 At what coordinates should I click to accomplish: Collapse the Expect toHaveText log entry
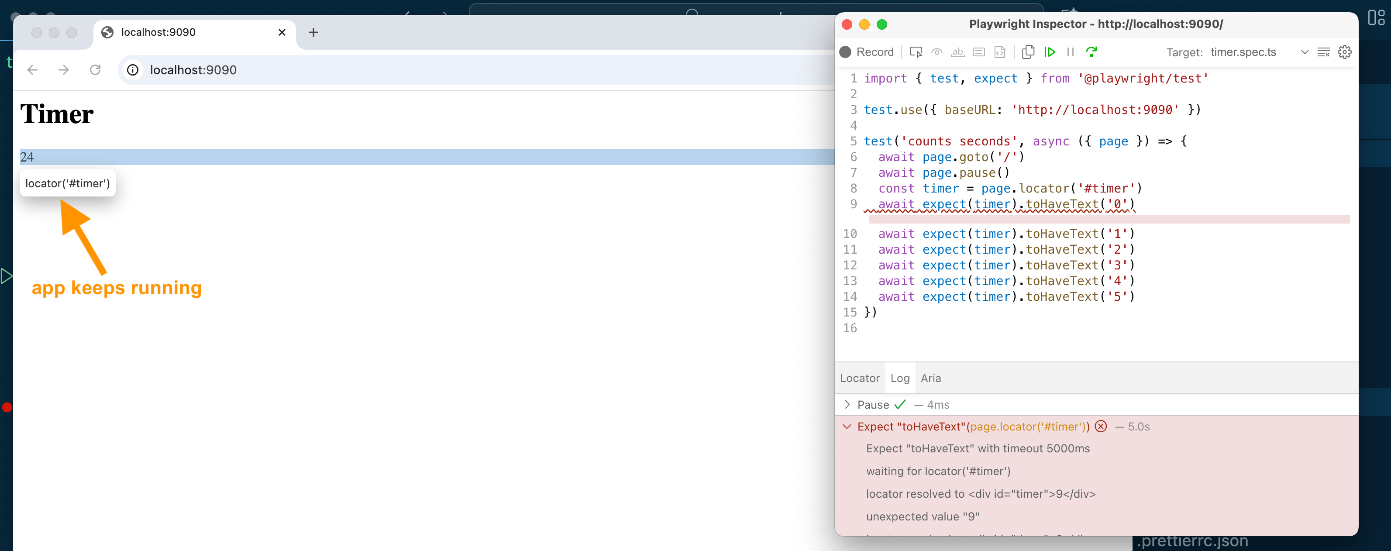coord(847,426)
